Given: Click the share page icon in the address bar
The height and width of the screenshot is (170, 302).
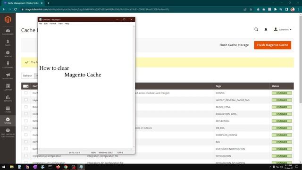Looking at the screenshot, I should coord(245,9).
